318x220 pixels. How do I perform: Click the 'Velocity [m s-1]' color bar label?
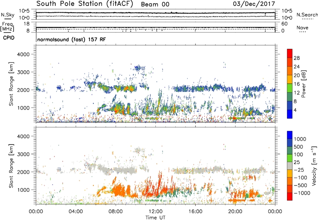coord(314,166)
